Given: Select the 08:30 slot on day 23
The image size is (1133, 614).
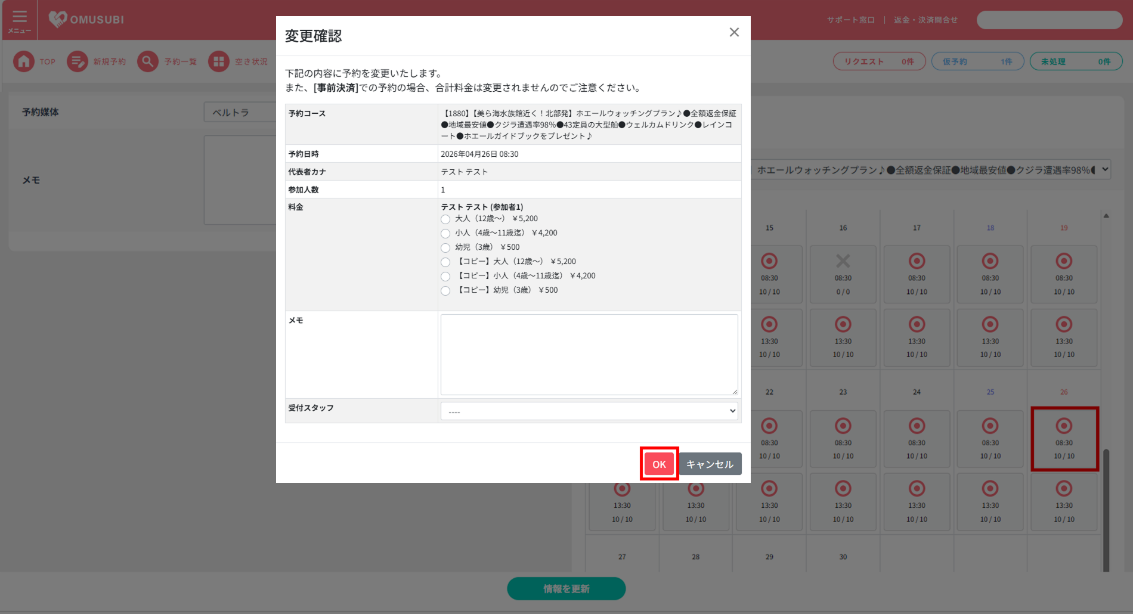Looking at the screenshot, I should tap(843, 439).
